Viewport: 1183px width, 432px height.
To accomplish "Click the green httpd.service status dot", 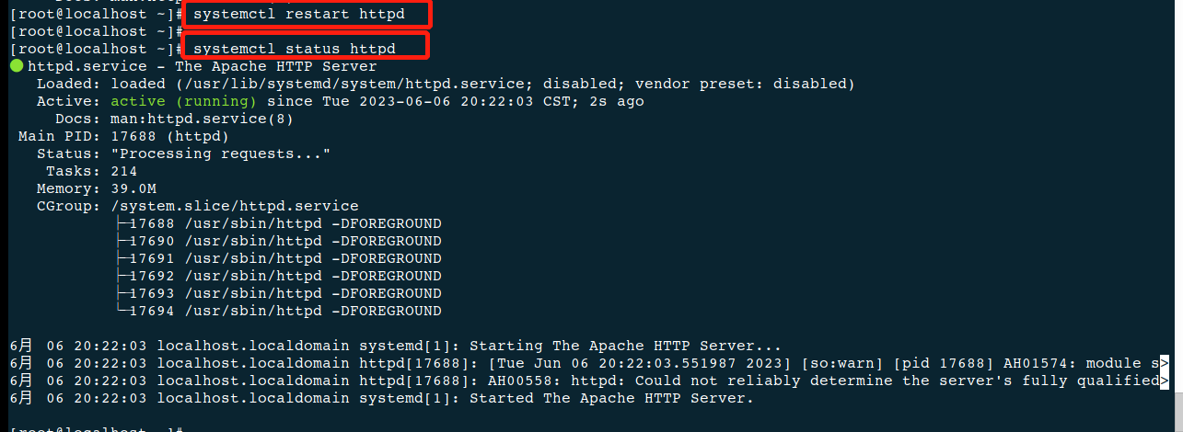I will click(x=17, y=66).
